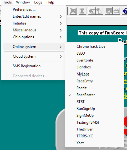Open the Logs menu
The width and height of the screenshot is (127, 150).
pos(38,2)
